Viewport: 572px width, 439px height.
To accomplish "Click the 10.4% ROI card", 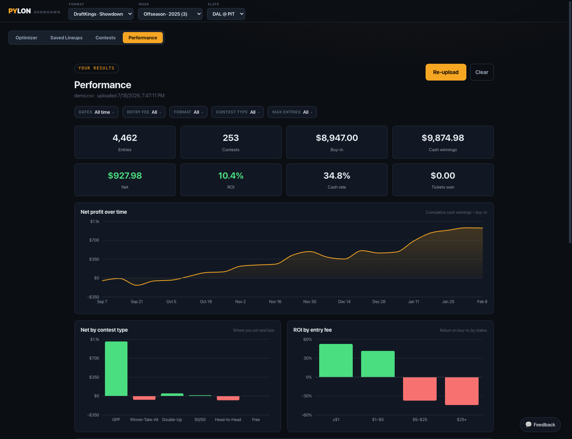I will (x=231, y=180).
